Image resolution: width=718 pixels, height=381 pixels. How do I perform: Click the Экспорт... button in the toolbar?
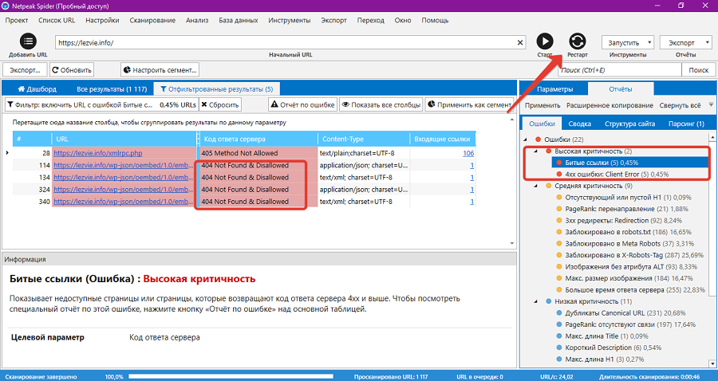(25, 70)
